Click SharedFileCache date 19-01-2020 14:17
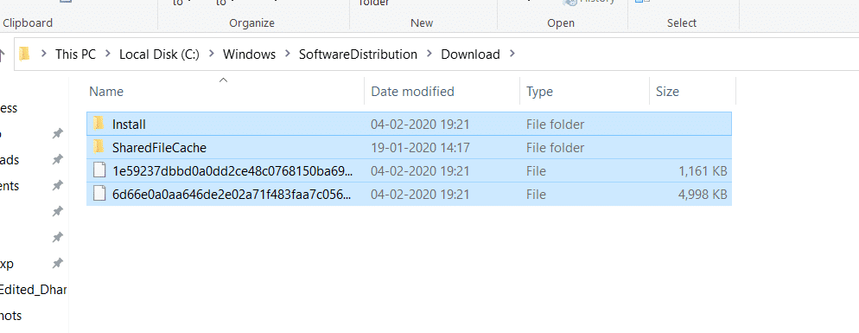Screen dimensions: 859x333 coord(420,148)
